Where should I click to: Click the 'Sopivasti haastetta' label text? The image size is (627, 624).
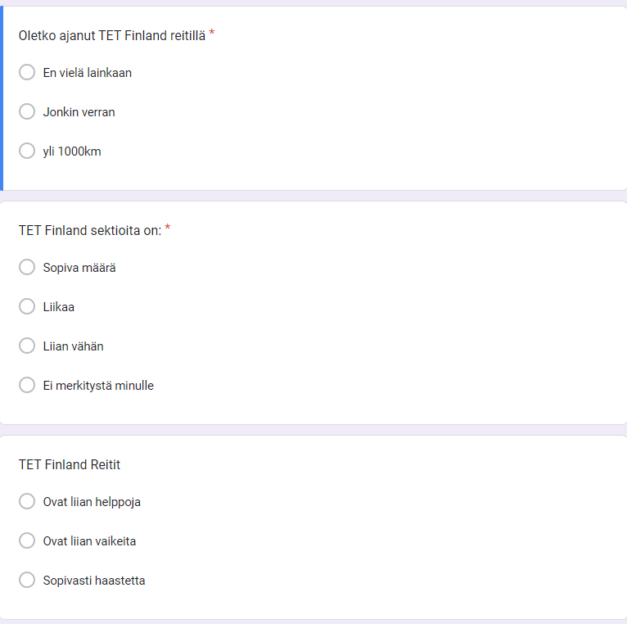pyautogui.click(x=94, y=581)
